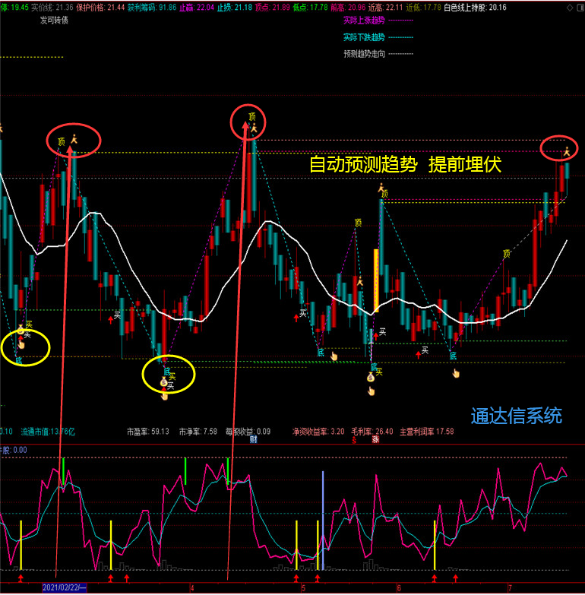The image size is (585, 595).
Task: Click the 涨 marker under the fundamentals row
Action: coord(375,439)
